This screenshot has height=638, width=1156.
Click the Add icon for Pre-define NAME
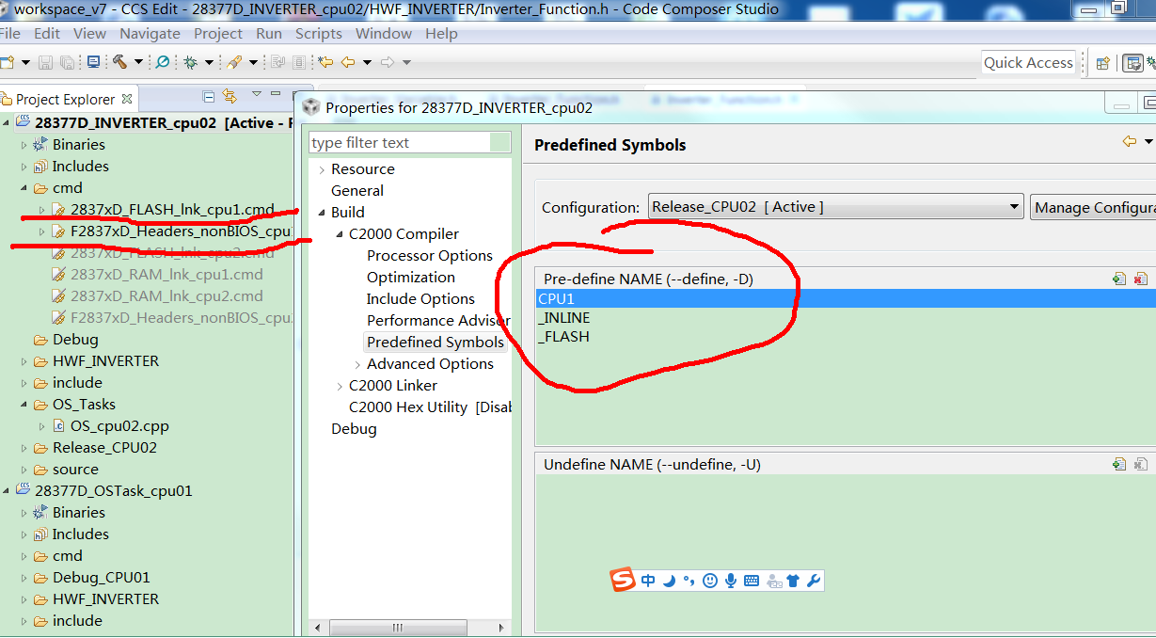1118,279
